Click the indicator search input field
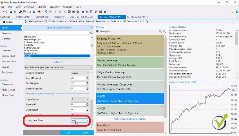 56,33
